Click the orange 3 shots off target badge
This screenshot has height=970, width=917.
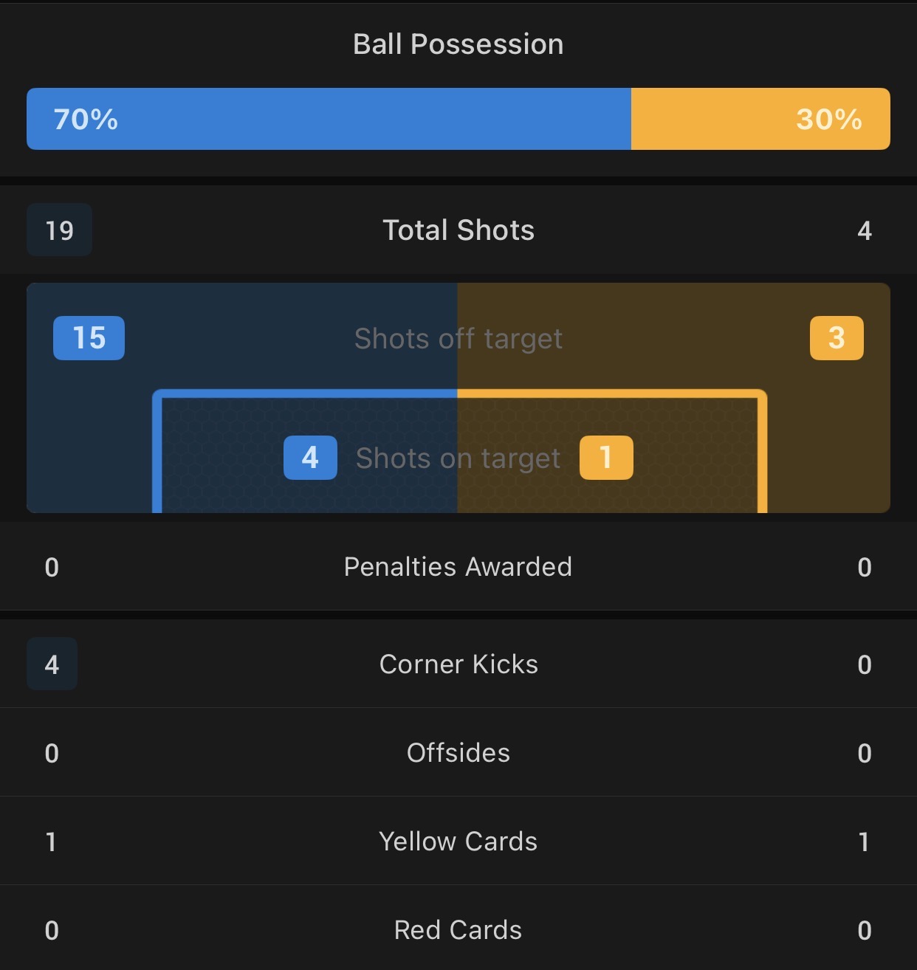[x=837, y=338]
